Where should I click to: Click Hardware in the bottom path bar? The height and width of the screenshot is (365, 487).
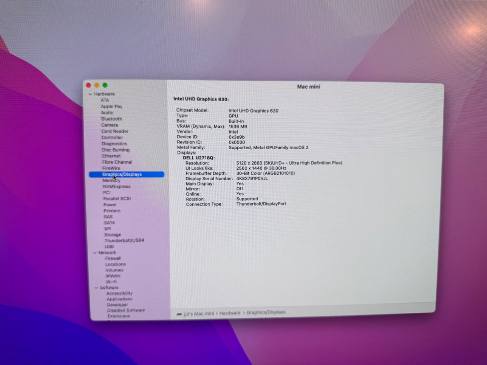(230, 313)
